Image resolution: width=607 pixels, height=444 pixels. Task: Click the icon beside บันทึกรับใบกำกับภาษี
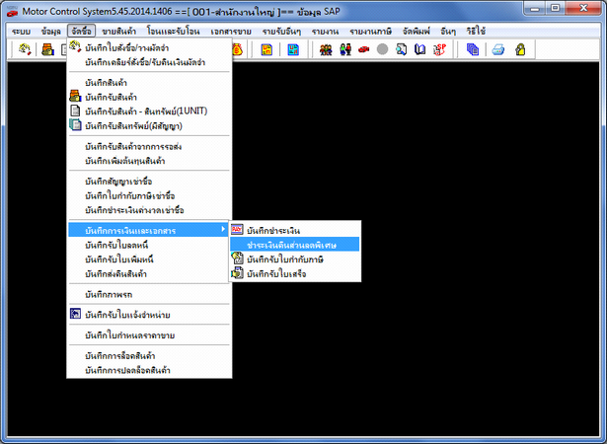[x=237, y=259]
